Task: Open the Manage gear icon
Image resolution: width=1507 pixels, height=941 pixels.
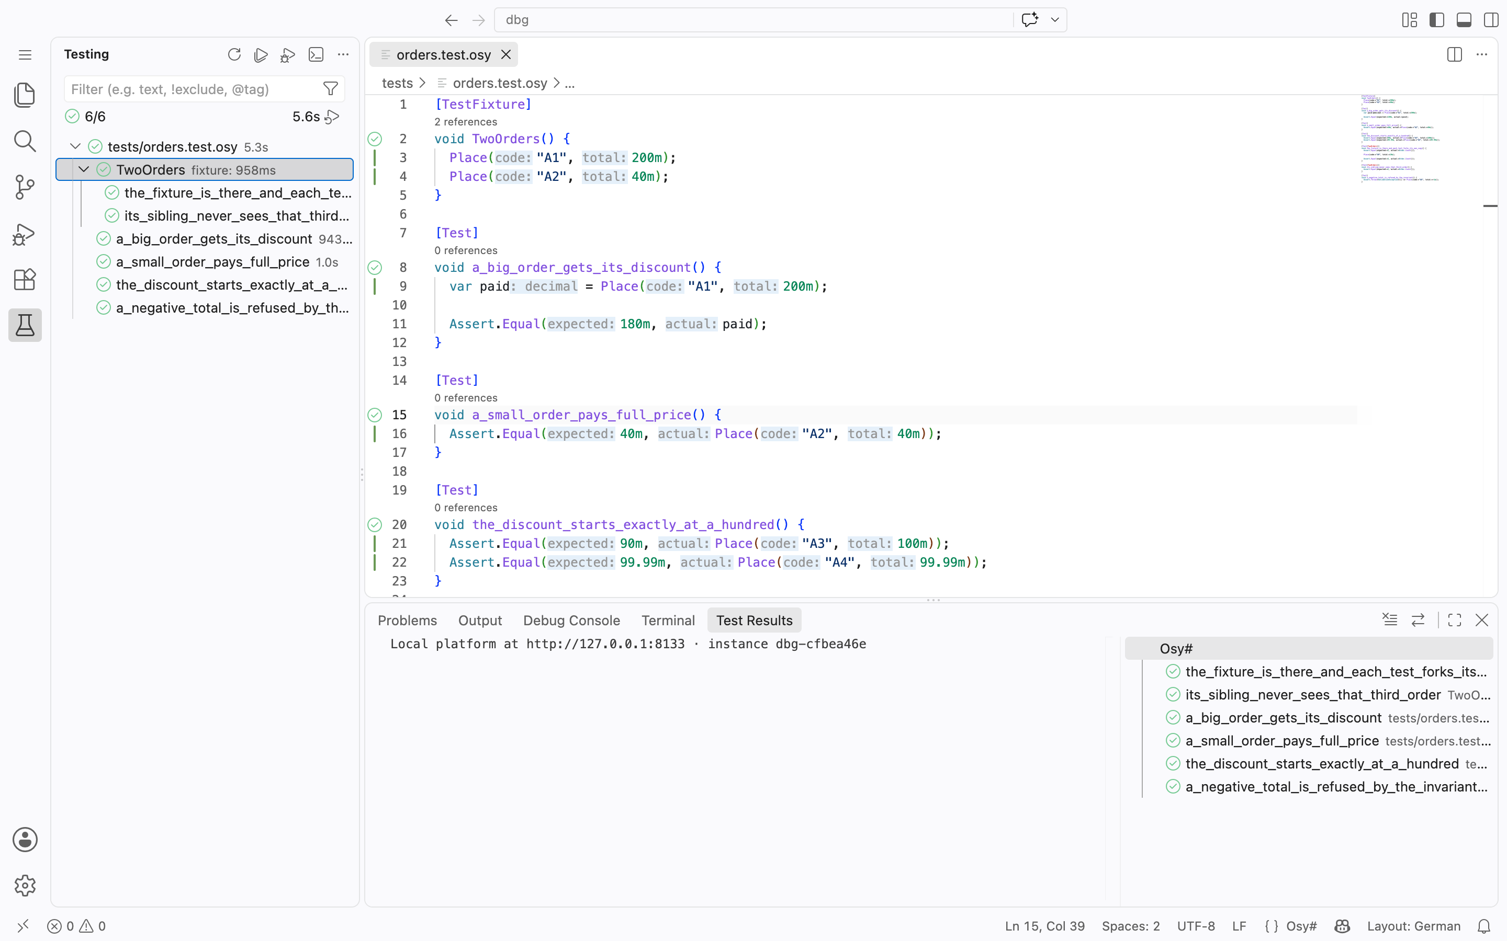Action: click(x=25, y=886)
